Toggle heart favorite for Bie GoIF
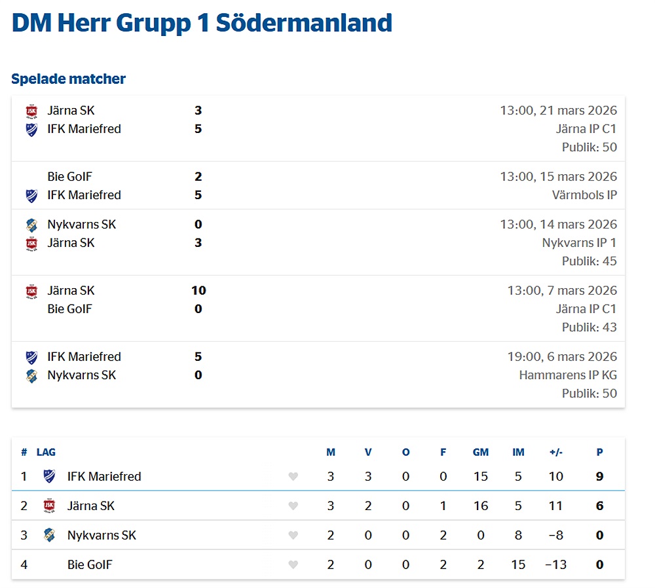Screen dimensions: 655x588 point(293,564)
